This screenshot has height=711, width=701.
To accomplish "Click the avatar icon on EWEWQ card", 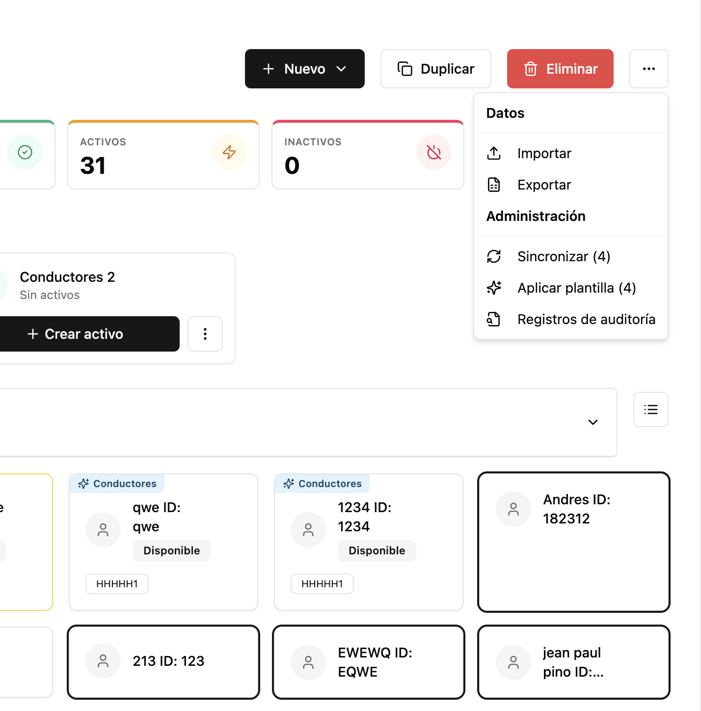I will 308,662.
